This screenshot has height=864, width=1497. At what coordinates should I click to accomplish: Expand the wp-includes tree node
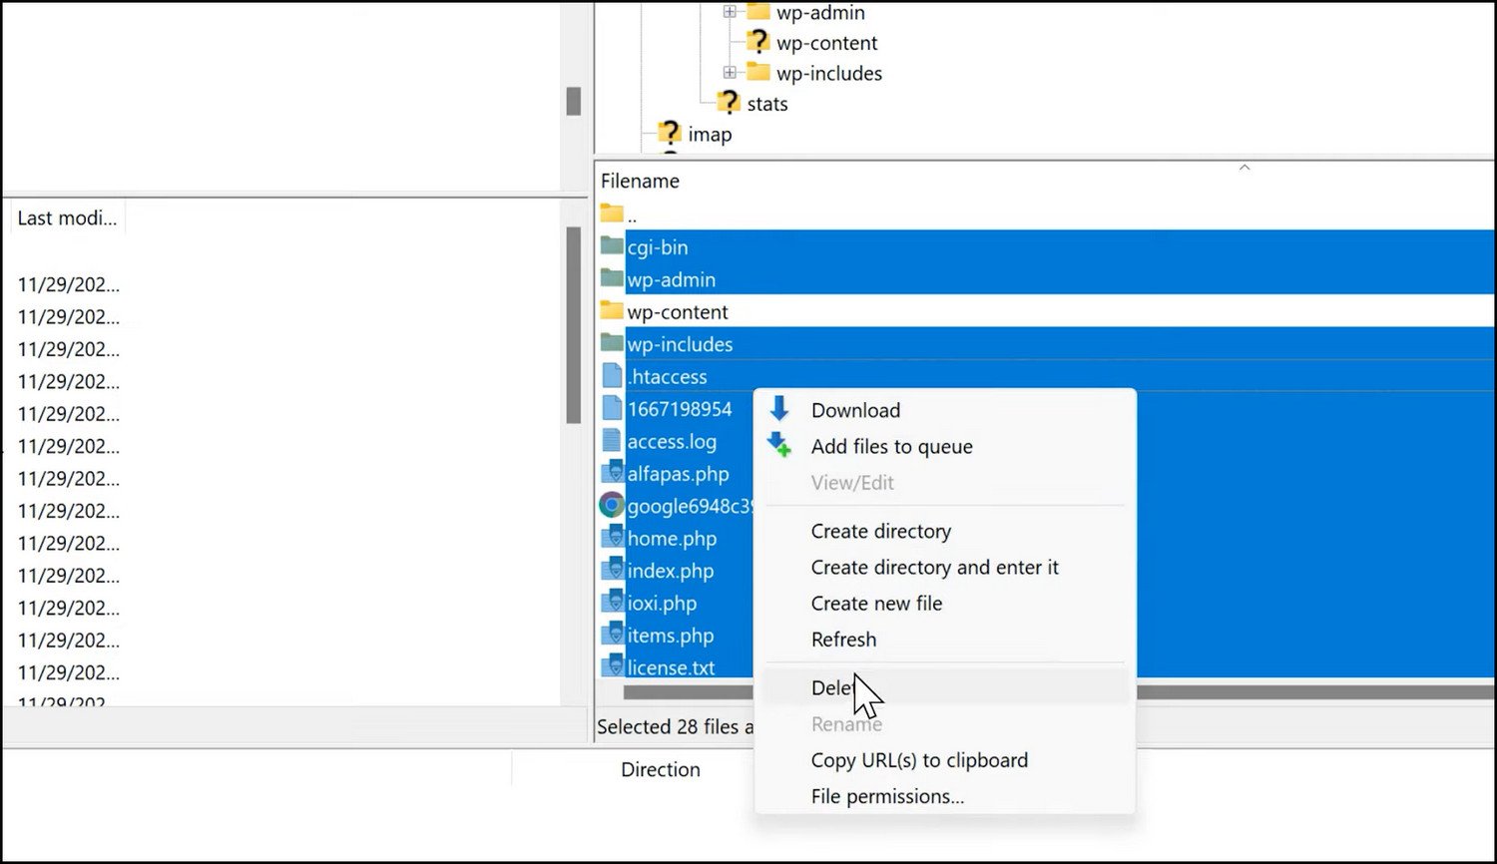[730, 73]
